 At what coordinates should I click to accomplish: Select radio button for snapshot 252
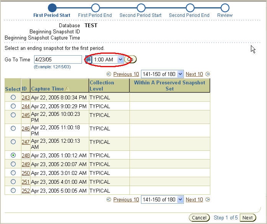tap(13, 190)
